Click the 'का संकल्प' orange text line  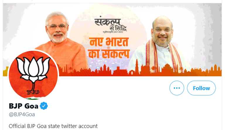[x=109, y=54]
